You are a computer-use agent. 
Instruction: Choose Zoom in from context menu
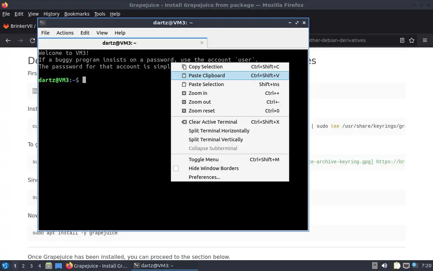[230, 93]
